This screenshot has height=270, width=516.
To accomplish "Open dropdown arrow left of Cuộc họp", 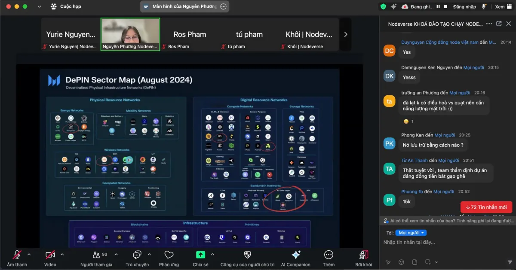I will (40, 6).
